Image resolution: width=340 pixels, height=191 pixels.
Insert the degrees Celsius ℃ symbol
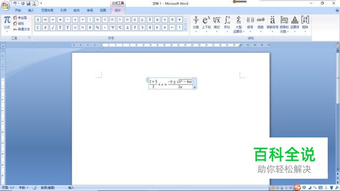click(120, 27)
